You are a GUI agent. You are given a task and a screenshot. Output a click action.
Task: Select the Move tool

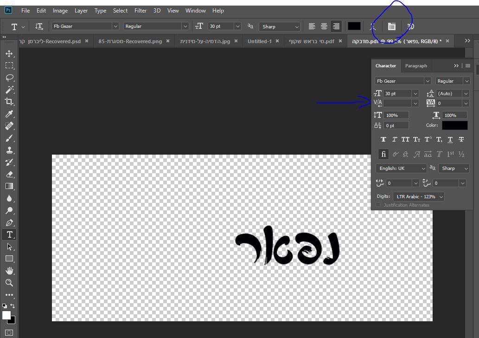coord(9,53)
